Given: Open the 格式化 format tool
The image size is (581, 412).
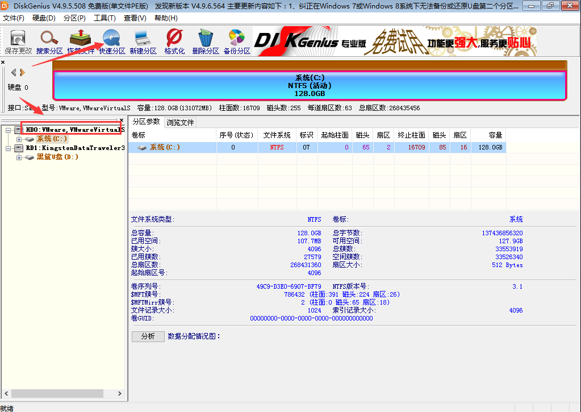Looking at the screenshot, I should tap(173, 40).
